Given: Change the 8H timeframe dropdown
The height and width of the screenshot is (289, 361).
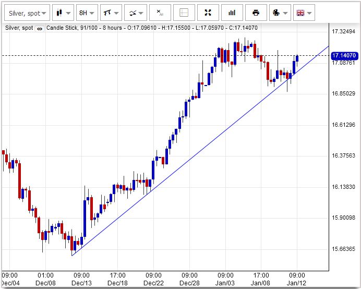Looking at the screenshot, I should 87,13.
